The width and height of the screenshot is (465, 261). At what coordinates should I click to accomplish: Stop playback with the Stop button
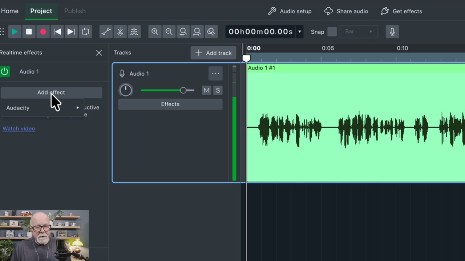(29, 32)
